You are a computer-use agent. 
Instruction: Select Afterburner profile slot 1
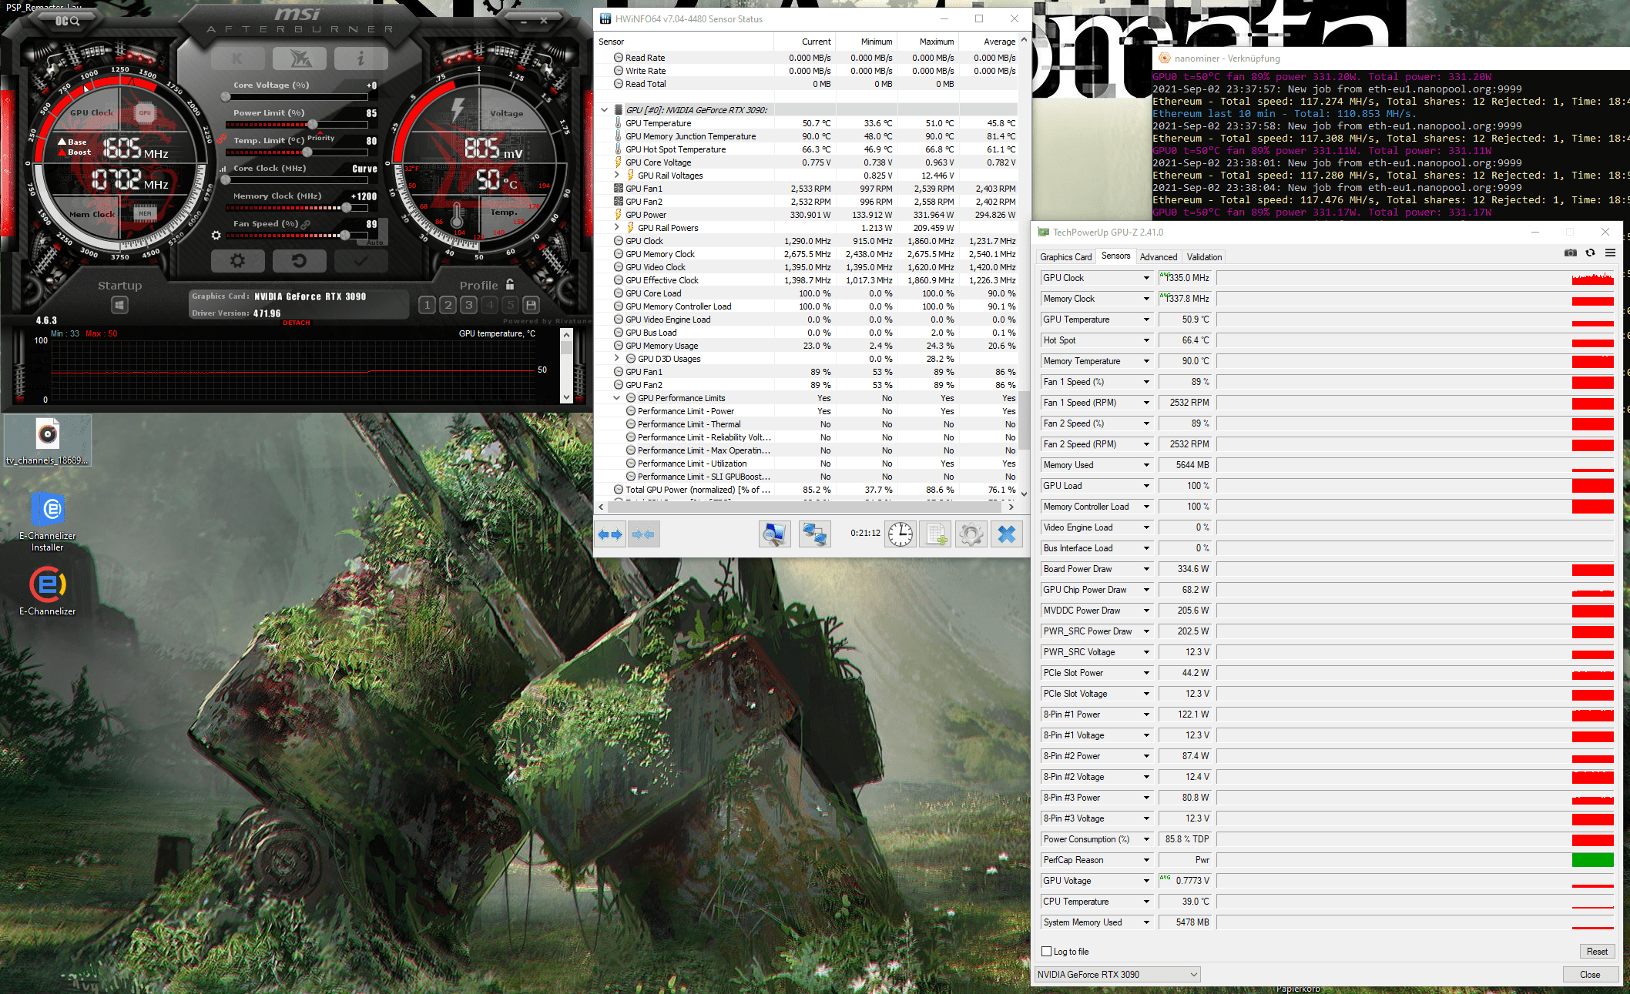[x=428, y=305]
